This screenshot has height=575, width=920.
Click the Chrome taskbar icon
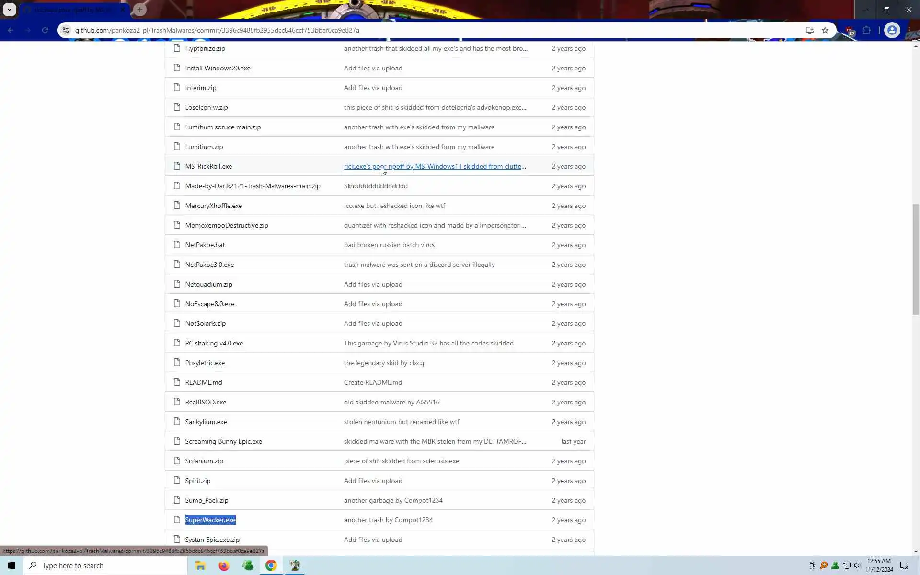pos(271,566)
